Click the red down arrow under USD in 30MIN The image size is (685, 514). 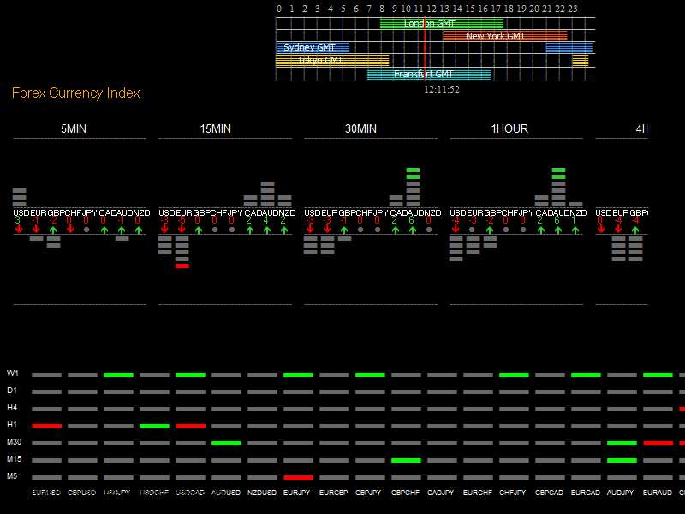click(x=310, y=230)
